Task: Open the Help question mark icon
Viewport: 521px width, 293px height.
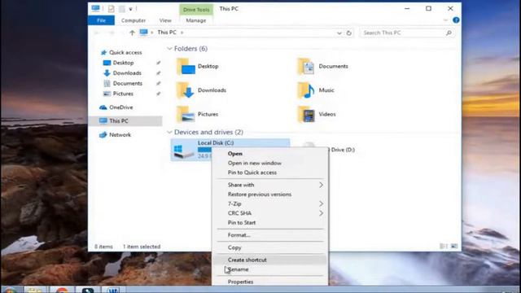Action: [456, 20]
